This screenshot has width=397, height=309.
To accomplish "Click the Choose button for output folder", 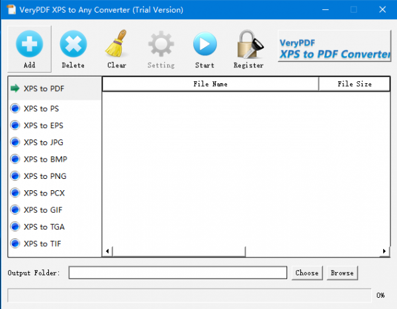I will click(307, 273).
